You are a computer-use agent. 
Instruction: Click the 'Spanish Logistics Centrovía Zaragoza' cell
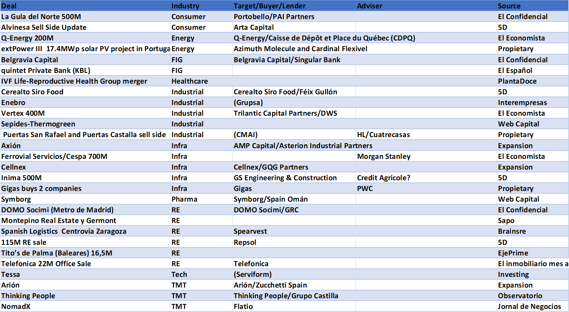click(85, 231)
